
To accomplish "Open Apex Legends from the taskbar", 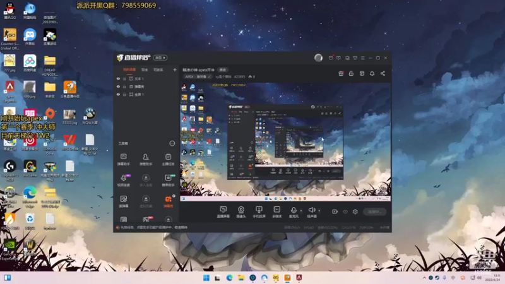I will click(299, 278).
